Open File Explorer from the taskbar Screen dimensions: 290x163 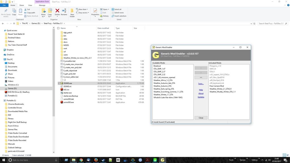click(x=74, y=160)
